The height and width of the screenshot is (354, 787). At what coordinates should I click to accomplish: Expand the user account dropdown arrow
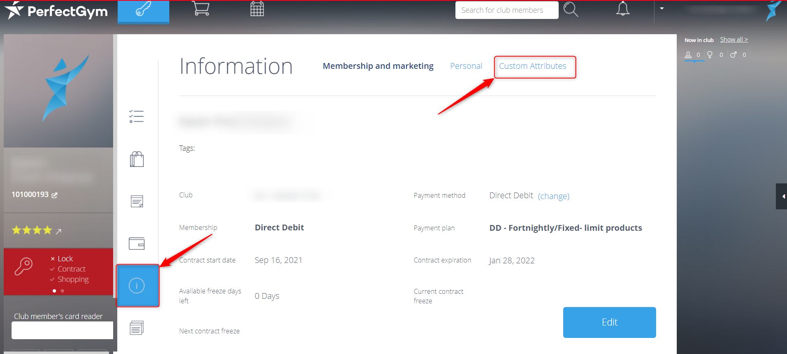(x=662, y=9)
